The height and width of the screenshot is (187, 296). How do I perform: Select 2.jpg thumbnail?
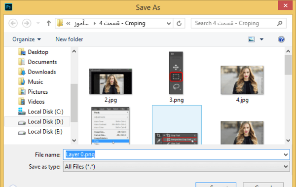(x=111, y=81)
